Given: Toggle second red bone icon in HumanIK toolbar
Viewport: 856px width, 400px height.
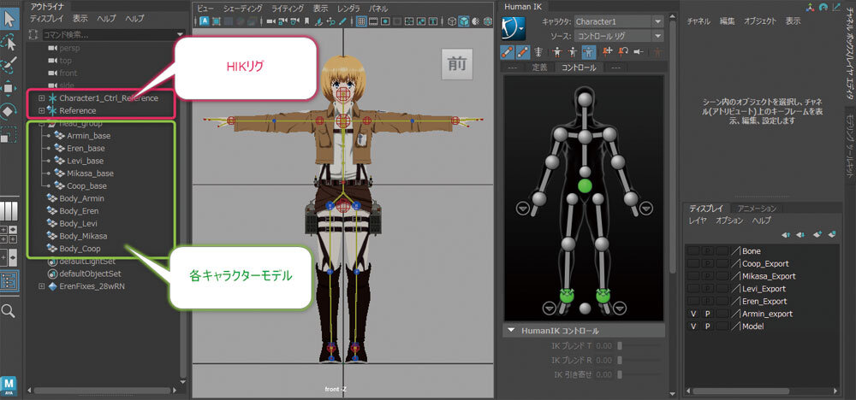Looking at the screenshot, I should [522, 52].
